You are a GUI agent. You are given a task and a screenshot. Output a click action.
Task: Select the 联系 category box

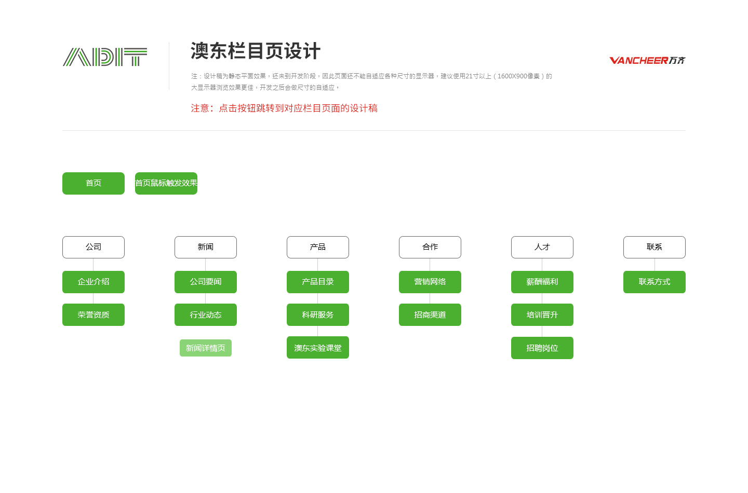(x=654, y=247)
